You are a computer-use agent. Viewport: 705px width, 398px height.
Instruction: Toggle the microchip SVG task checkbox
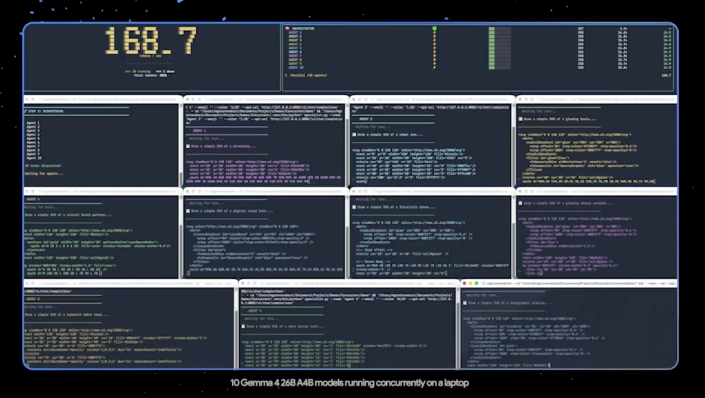click(x=188, y=146)
